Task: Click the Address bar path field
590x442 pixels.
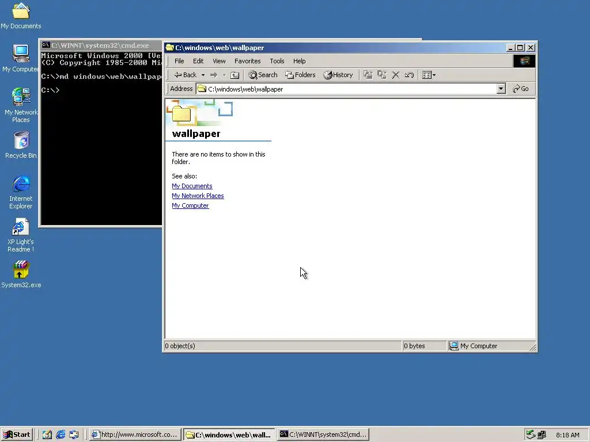Action: pyautogui.click(x=346, y=89)
